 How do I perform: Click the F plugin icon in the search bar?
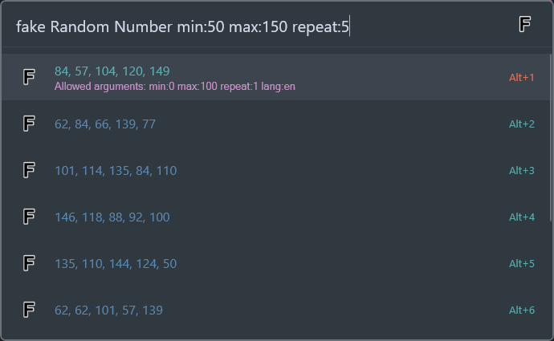pyautogui.click(x=525, y=25)
